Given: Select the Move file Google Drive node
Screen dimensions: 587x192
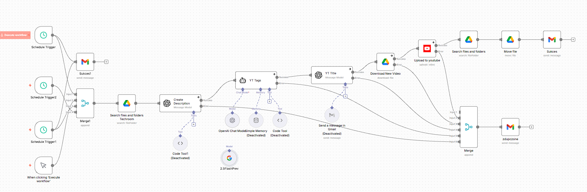Looking at the screenshot, I should (x=510, y=40).
